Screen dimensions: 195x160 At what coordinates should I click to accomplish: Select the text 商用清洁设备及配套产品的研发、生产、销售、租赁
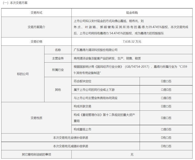click(107, 58)
